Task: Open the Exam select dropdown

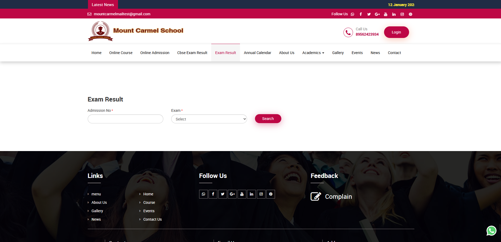Action: click(x=209, y=119)
